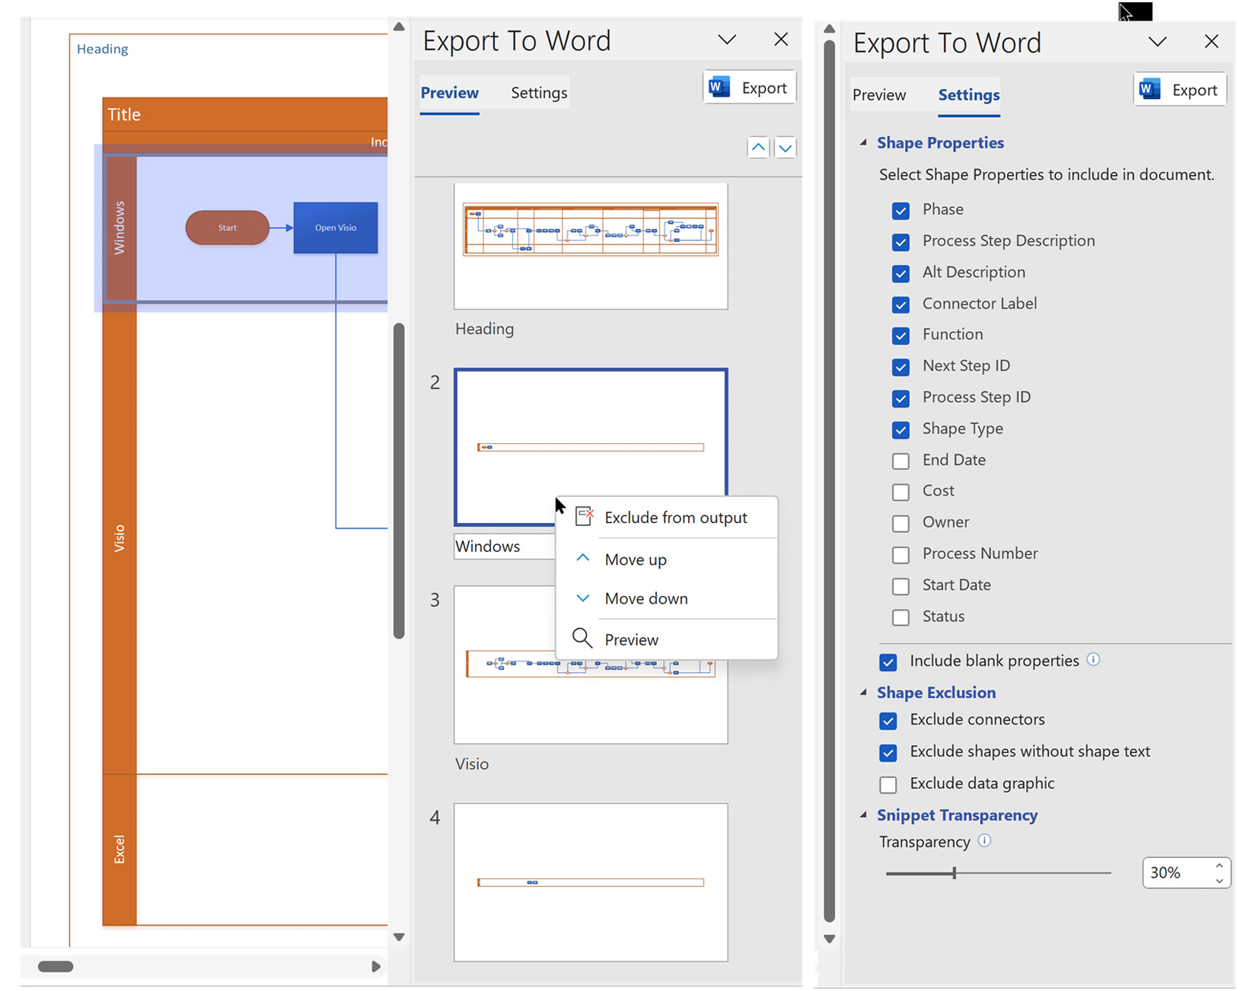
Task: Click Settings pane scrollbar up arrow
Action: [830, 29]
